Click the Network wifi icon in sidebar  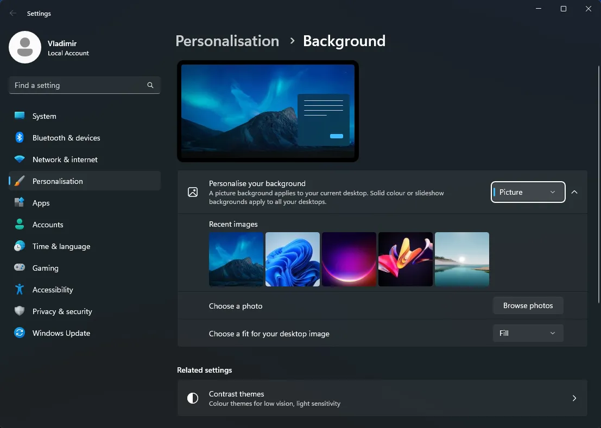20,159
